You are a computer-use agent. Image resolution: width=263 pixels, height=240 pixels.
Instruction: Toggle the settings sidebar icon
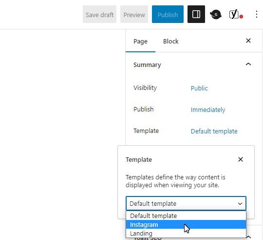[196, 14]
